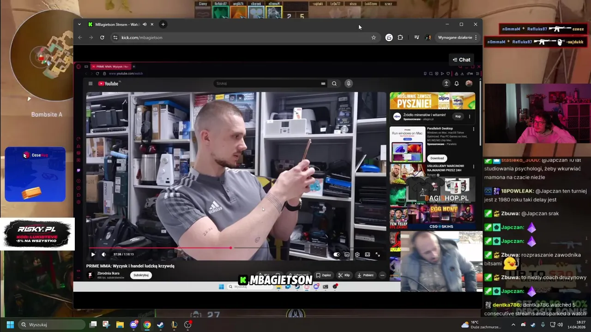Enter YouTube player fullscreen
This screenshot has width=591, height=332.
(378, 255)
